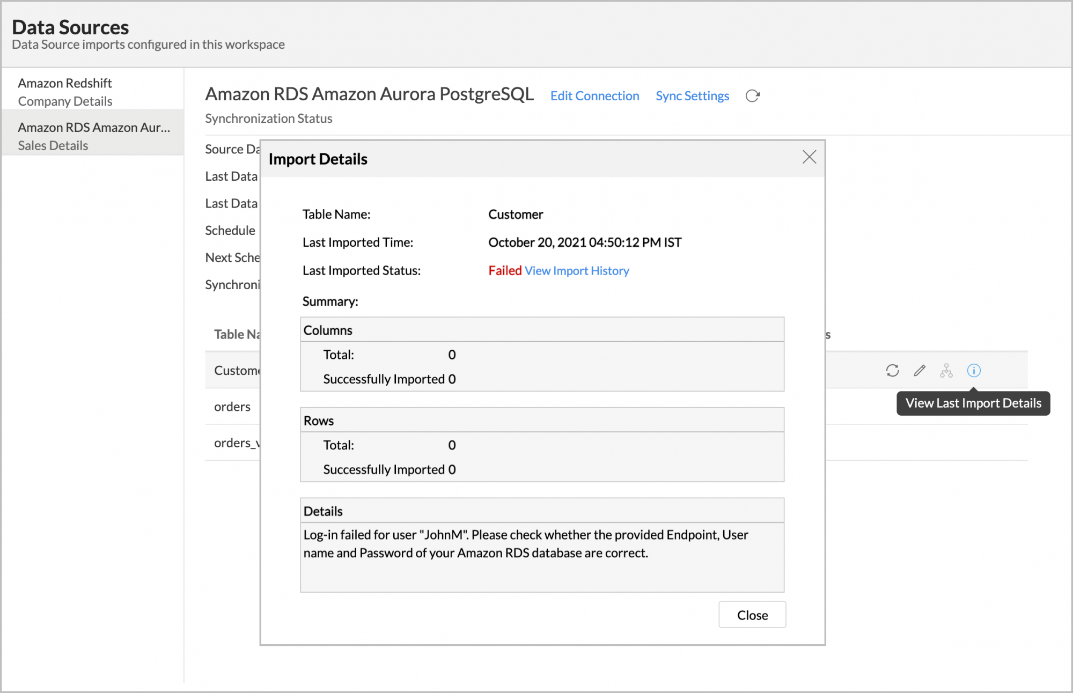Click the red Failed status text
The image size is (1073, 693).
(505, 271)
